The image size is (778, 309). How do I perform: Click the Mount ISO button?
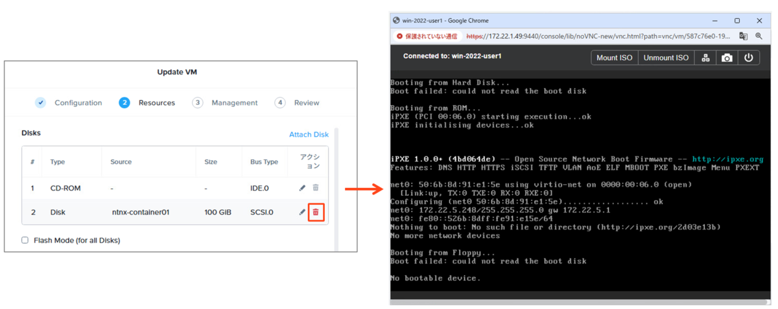coord(614,58)
